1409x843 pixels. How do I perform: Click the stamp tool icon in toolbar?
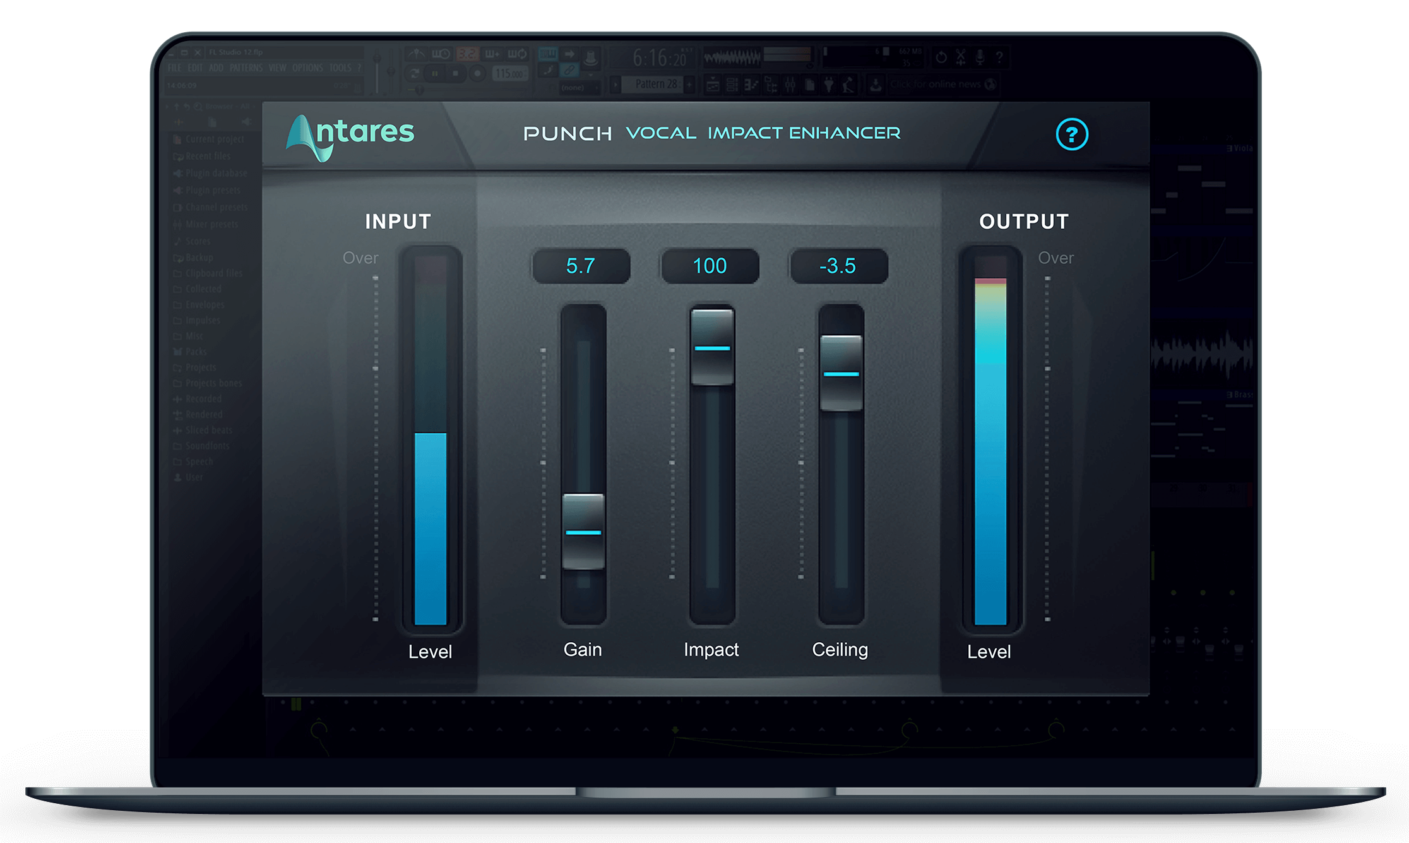tap(591, 58)
